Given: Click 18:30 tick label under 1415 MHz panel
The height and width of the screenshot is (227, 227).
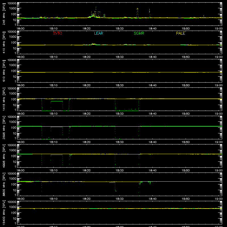Looking at the screenshot, I should click(119, 114).
